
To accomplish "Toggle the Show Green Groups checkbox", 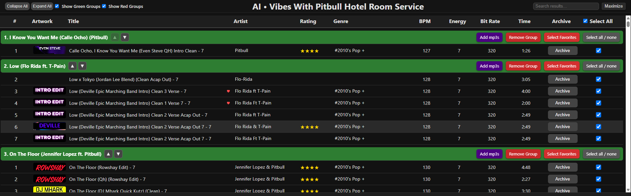I will pos(57,6).
